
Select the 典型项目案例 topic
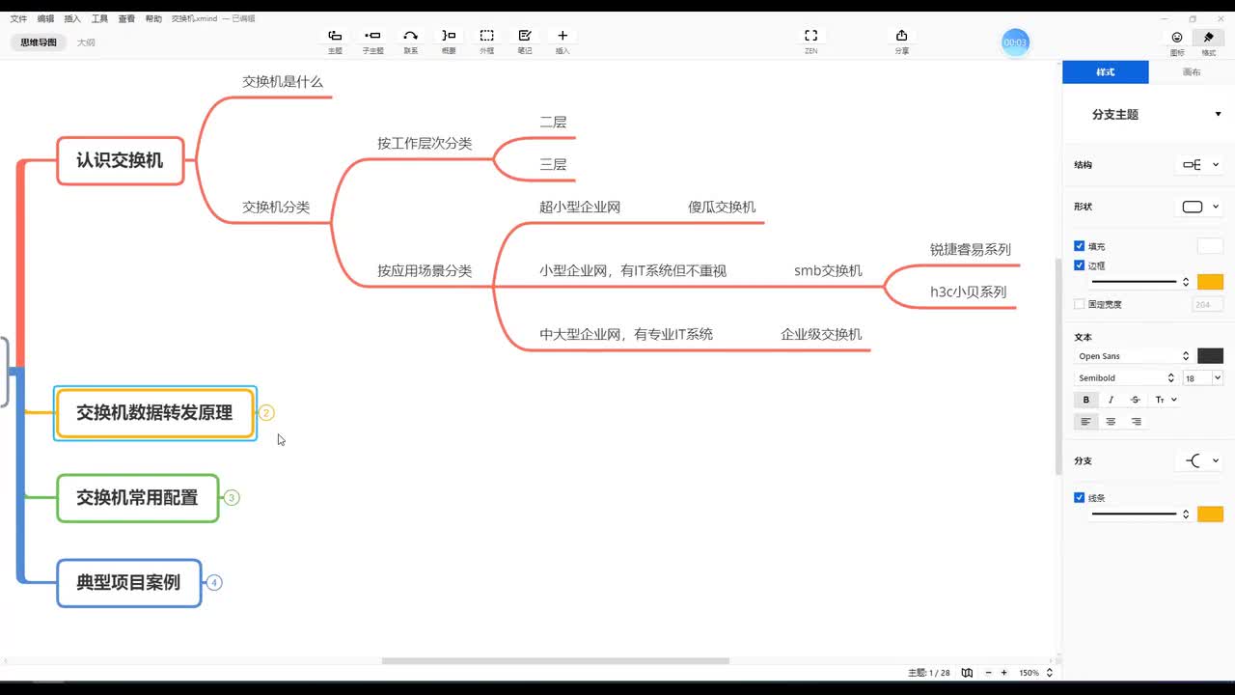[129, 583]
